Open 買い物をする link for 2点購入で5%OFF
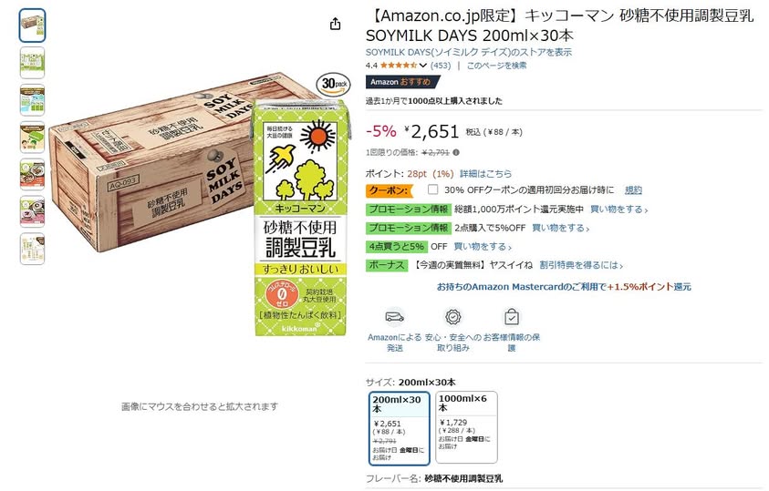This screenshot has height=491, width=769. tap(561, 228)
